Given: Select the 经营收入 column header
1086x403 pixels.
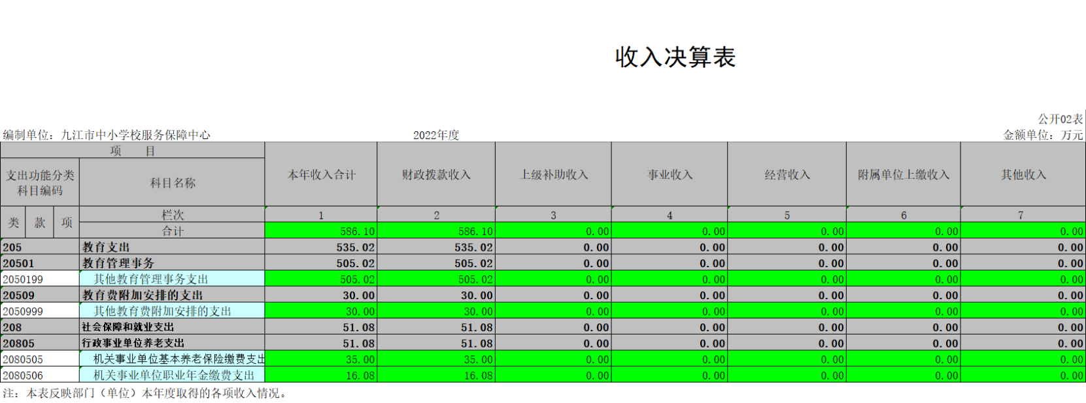Looking at the screenshot, I should (787, 175).
